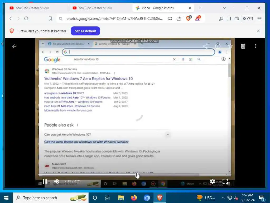Click the muted speaker tray icon

coord(236,198)
